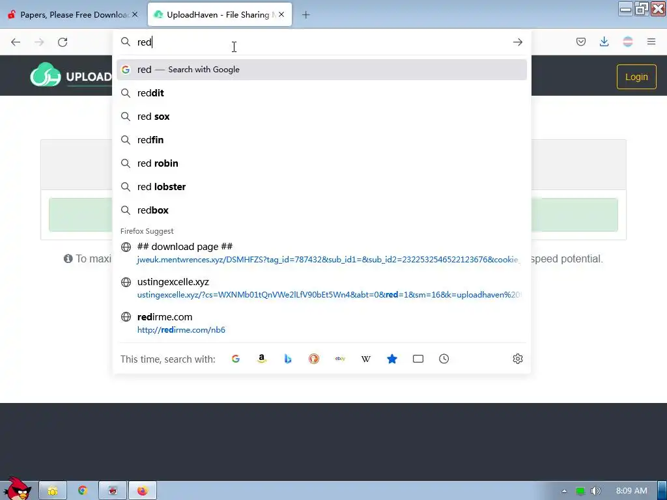Click the UploadHaven cloud logo
The height and width of the screenshot is (500, 667).
click(46, 75)
